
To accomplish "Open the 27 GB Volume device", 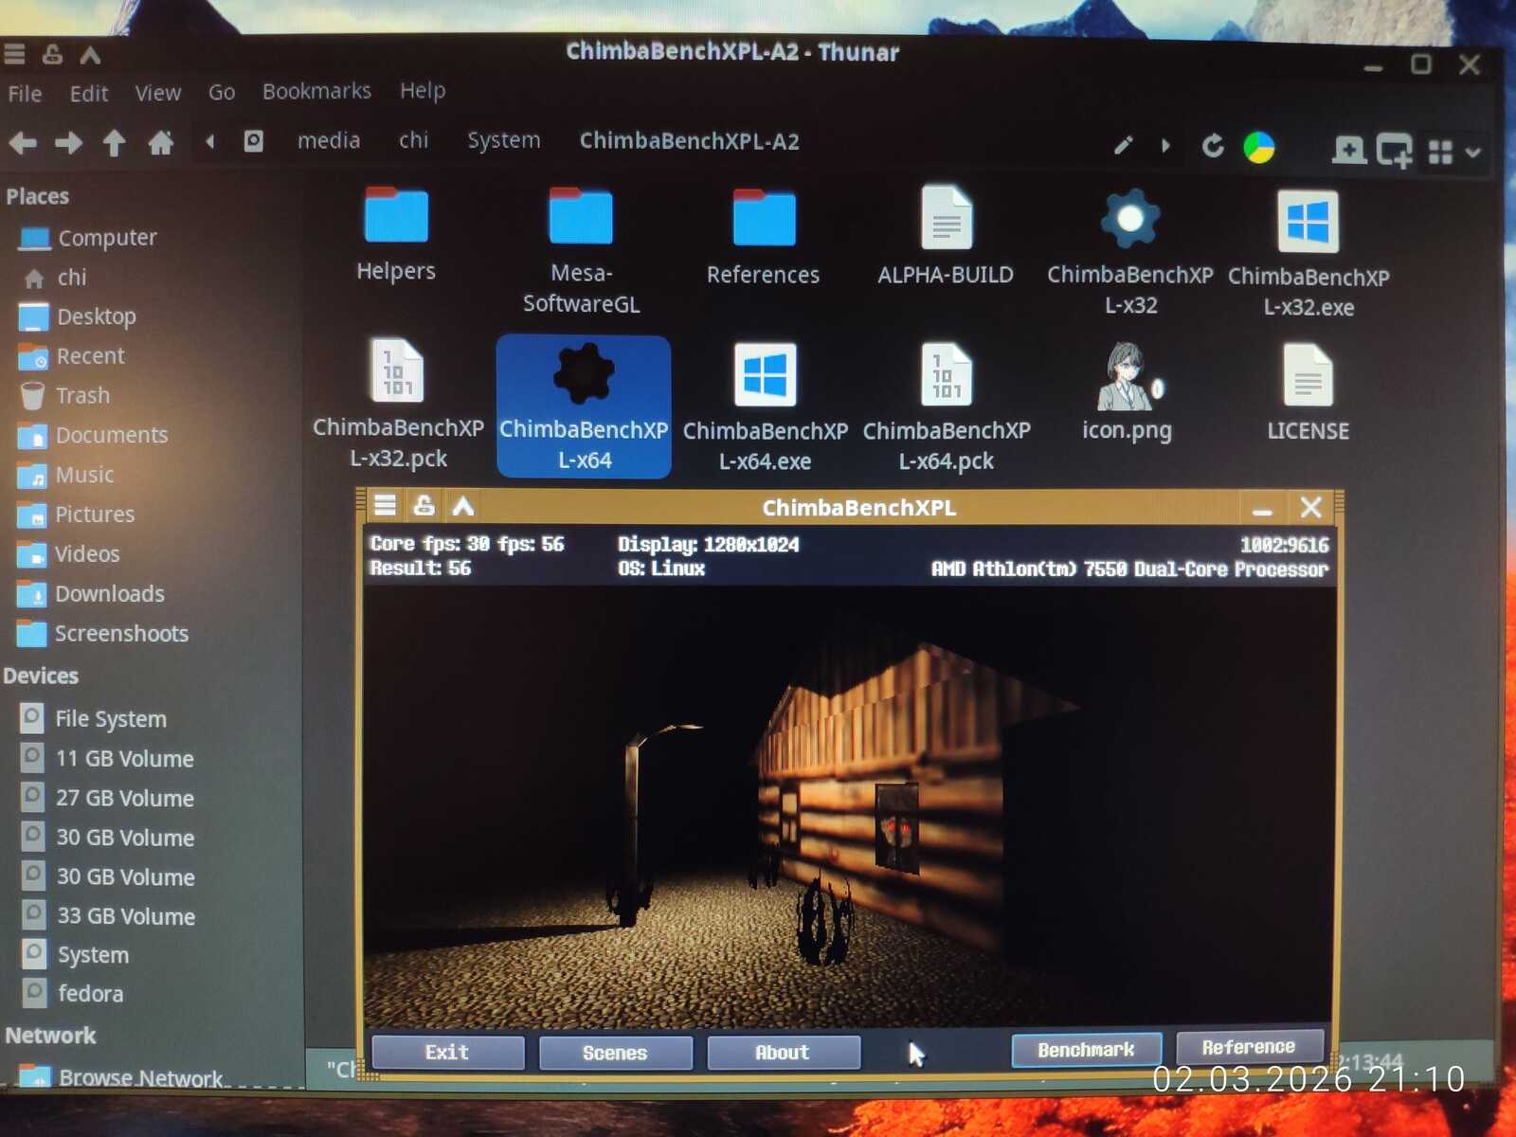I will [107, 798].
